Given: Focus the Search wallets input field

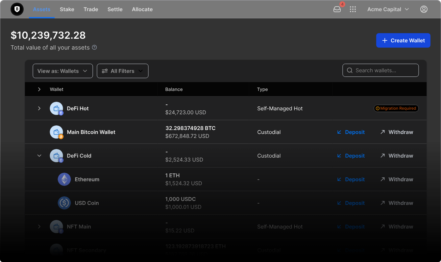Looking at the screenshot, I should pyautogui.click(x=380, y=70).
